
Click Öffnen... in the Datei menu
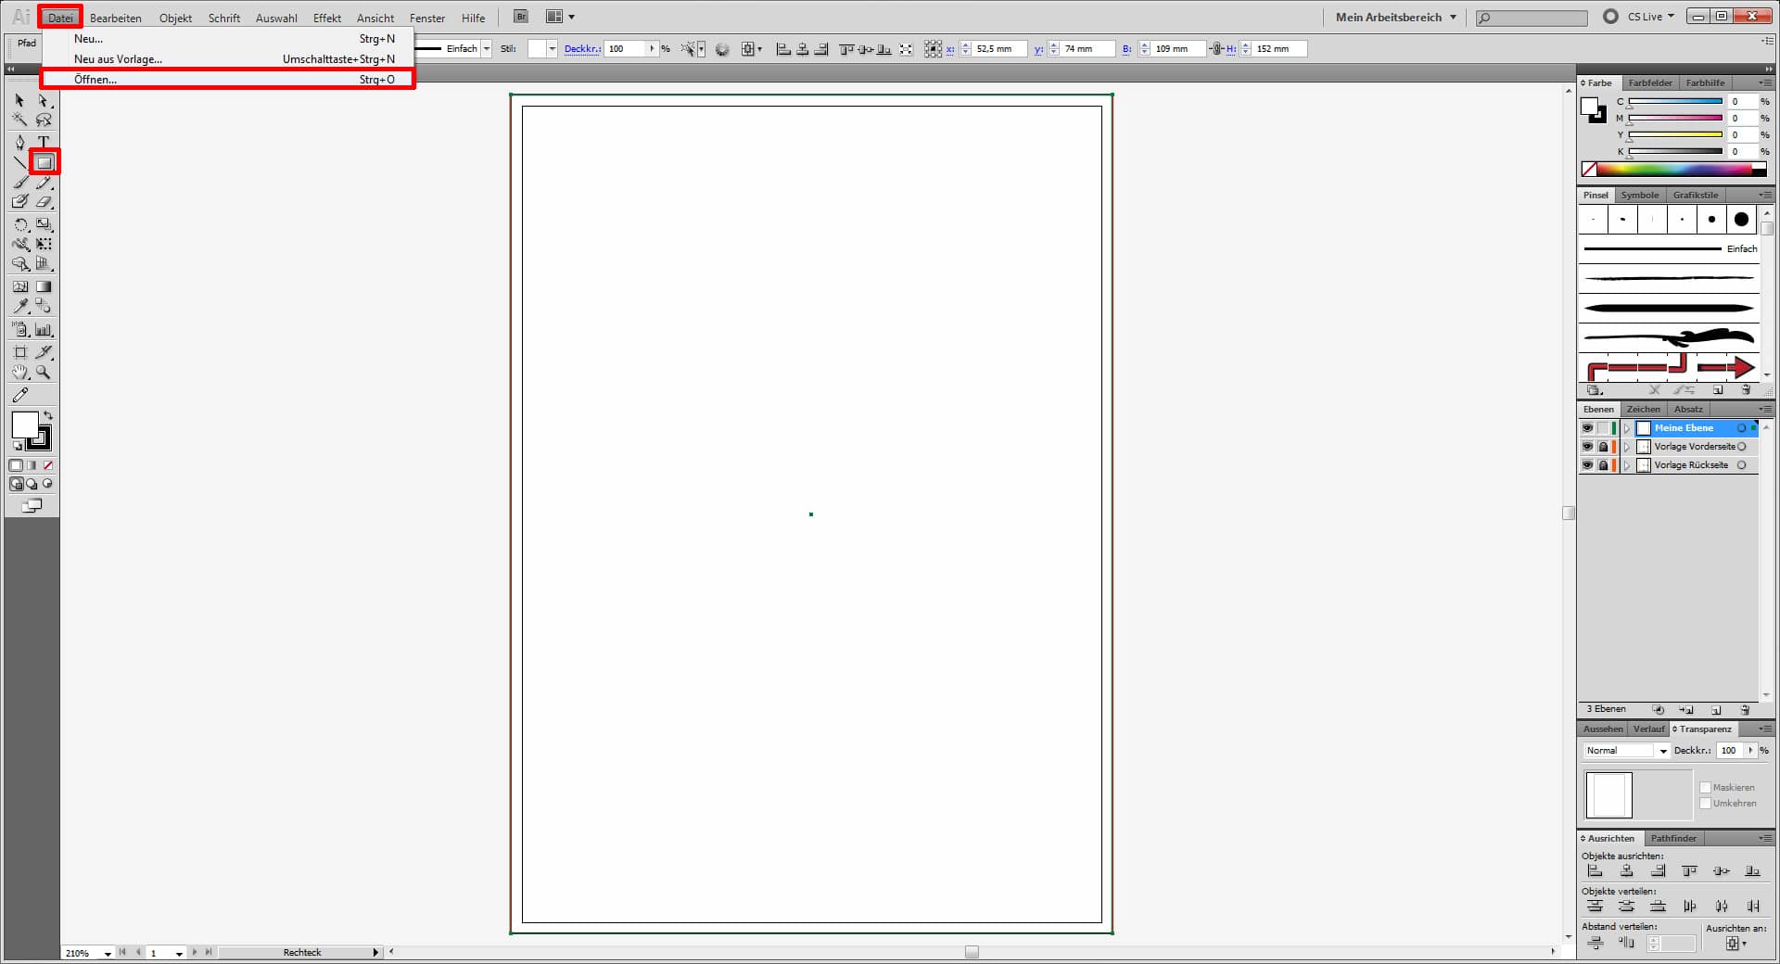point(95,80)
